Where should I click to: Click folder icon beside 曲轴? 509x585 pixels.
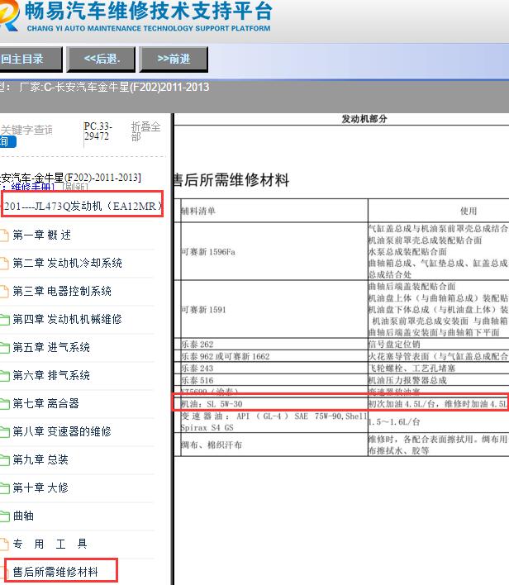4,516
